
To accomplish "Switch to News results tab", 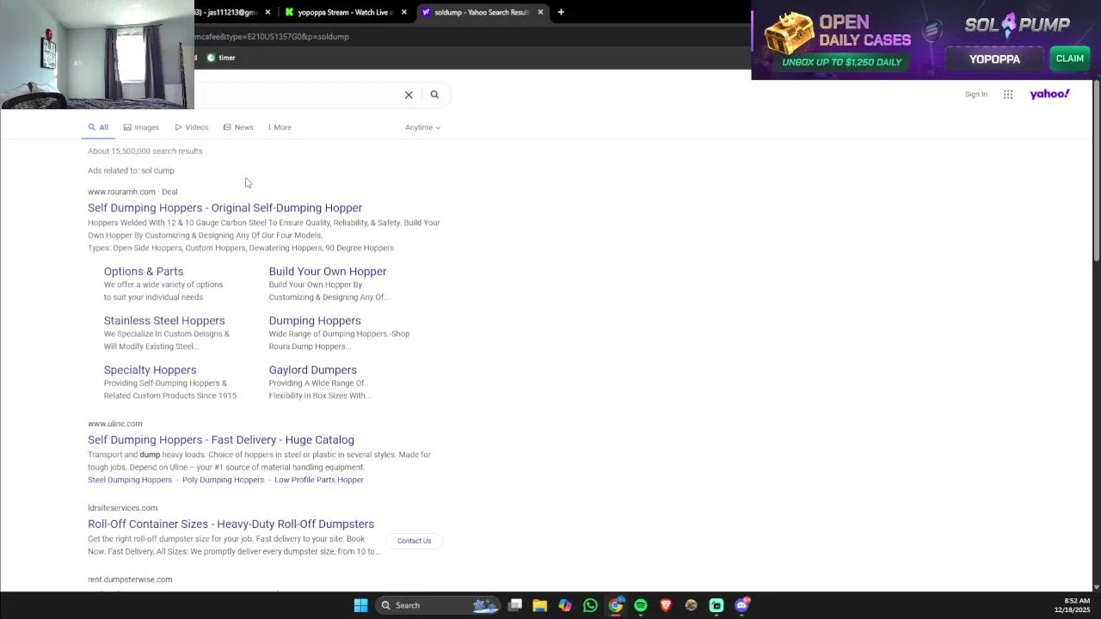I will click(x=238, y=127).
